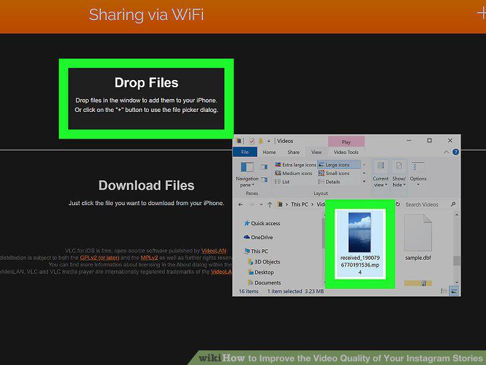Click the Play contextual tab header
This screenshot has height=365, width=486.
(346, 142)
